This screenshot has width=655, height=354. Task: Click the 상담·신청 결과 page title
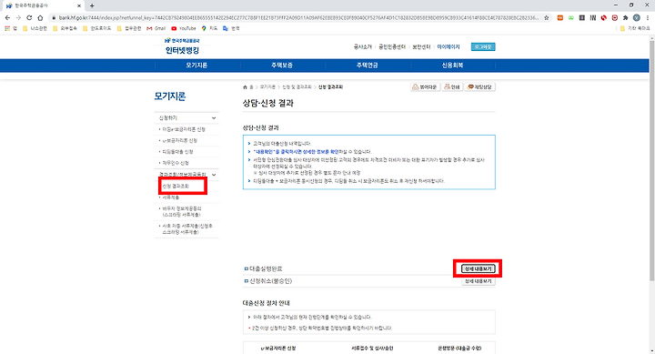267,103
